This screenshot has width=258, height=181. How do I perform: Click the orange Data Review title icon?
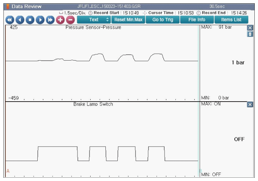click(x=8, y=7)
